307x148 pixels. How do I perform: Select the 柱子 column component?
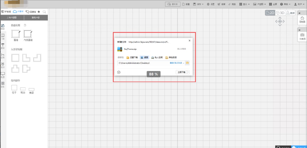pos(14,89)
